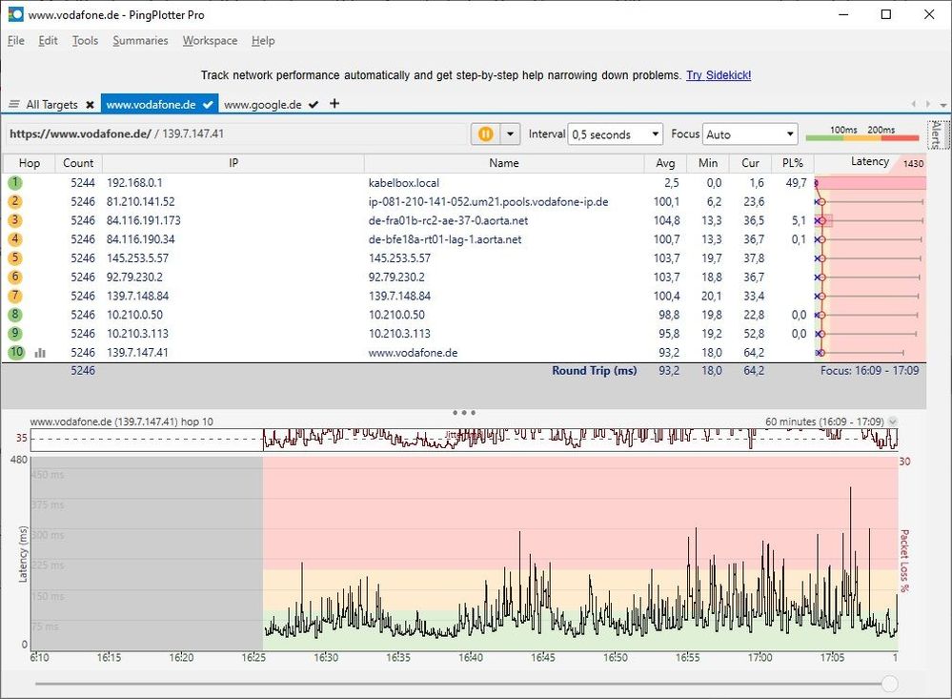Click the checkmark on www.vodafone.de tab
Image resolution: width=952 pixels, height=699 pixels.
(x=208, y=105)
